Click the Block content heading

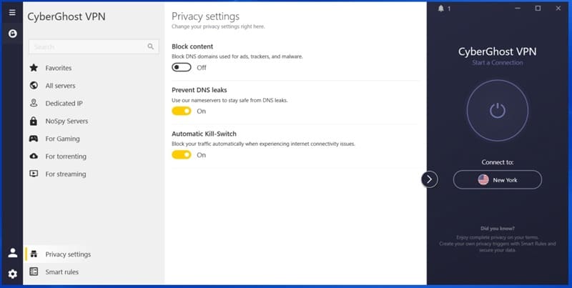(192, 46)
